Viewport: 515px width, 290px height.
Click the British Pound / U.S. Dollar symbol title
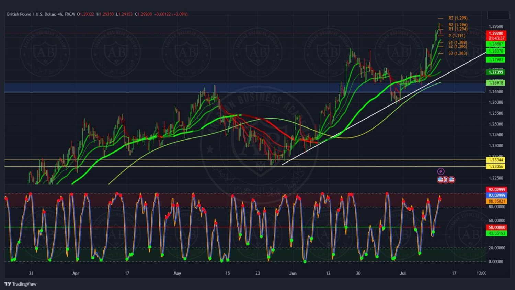(41, 14)
